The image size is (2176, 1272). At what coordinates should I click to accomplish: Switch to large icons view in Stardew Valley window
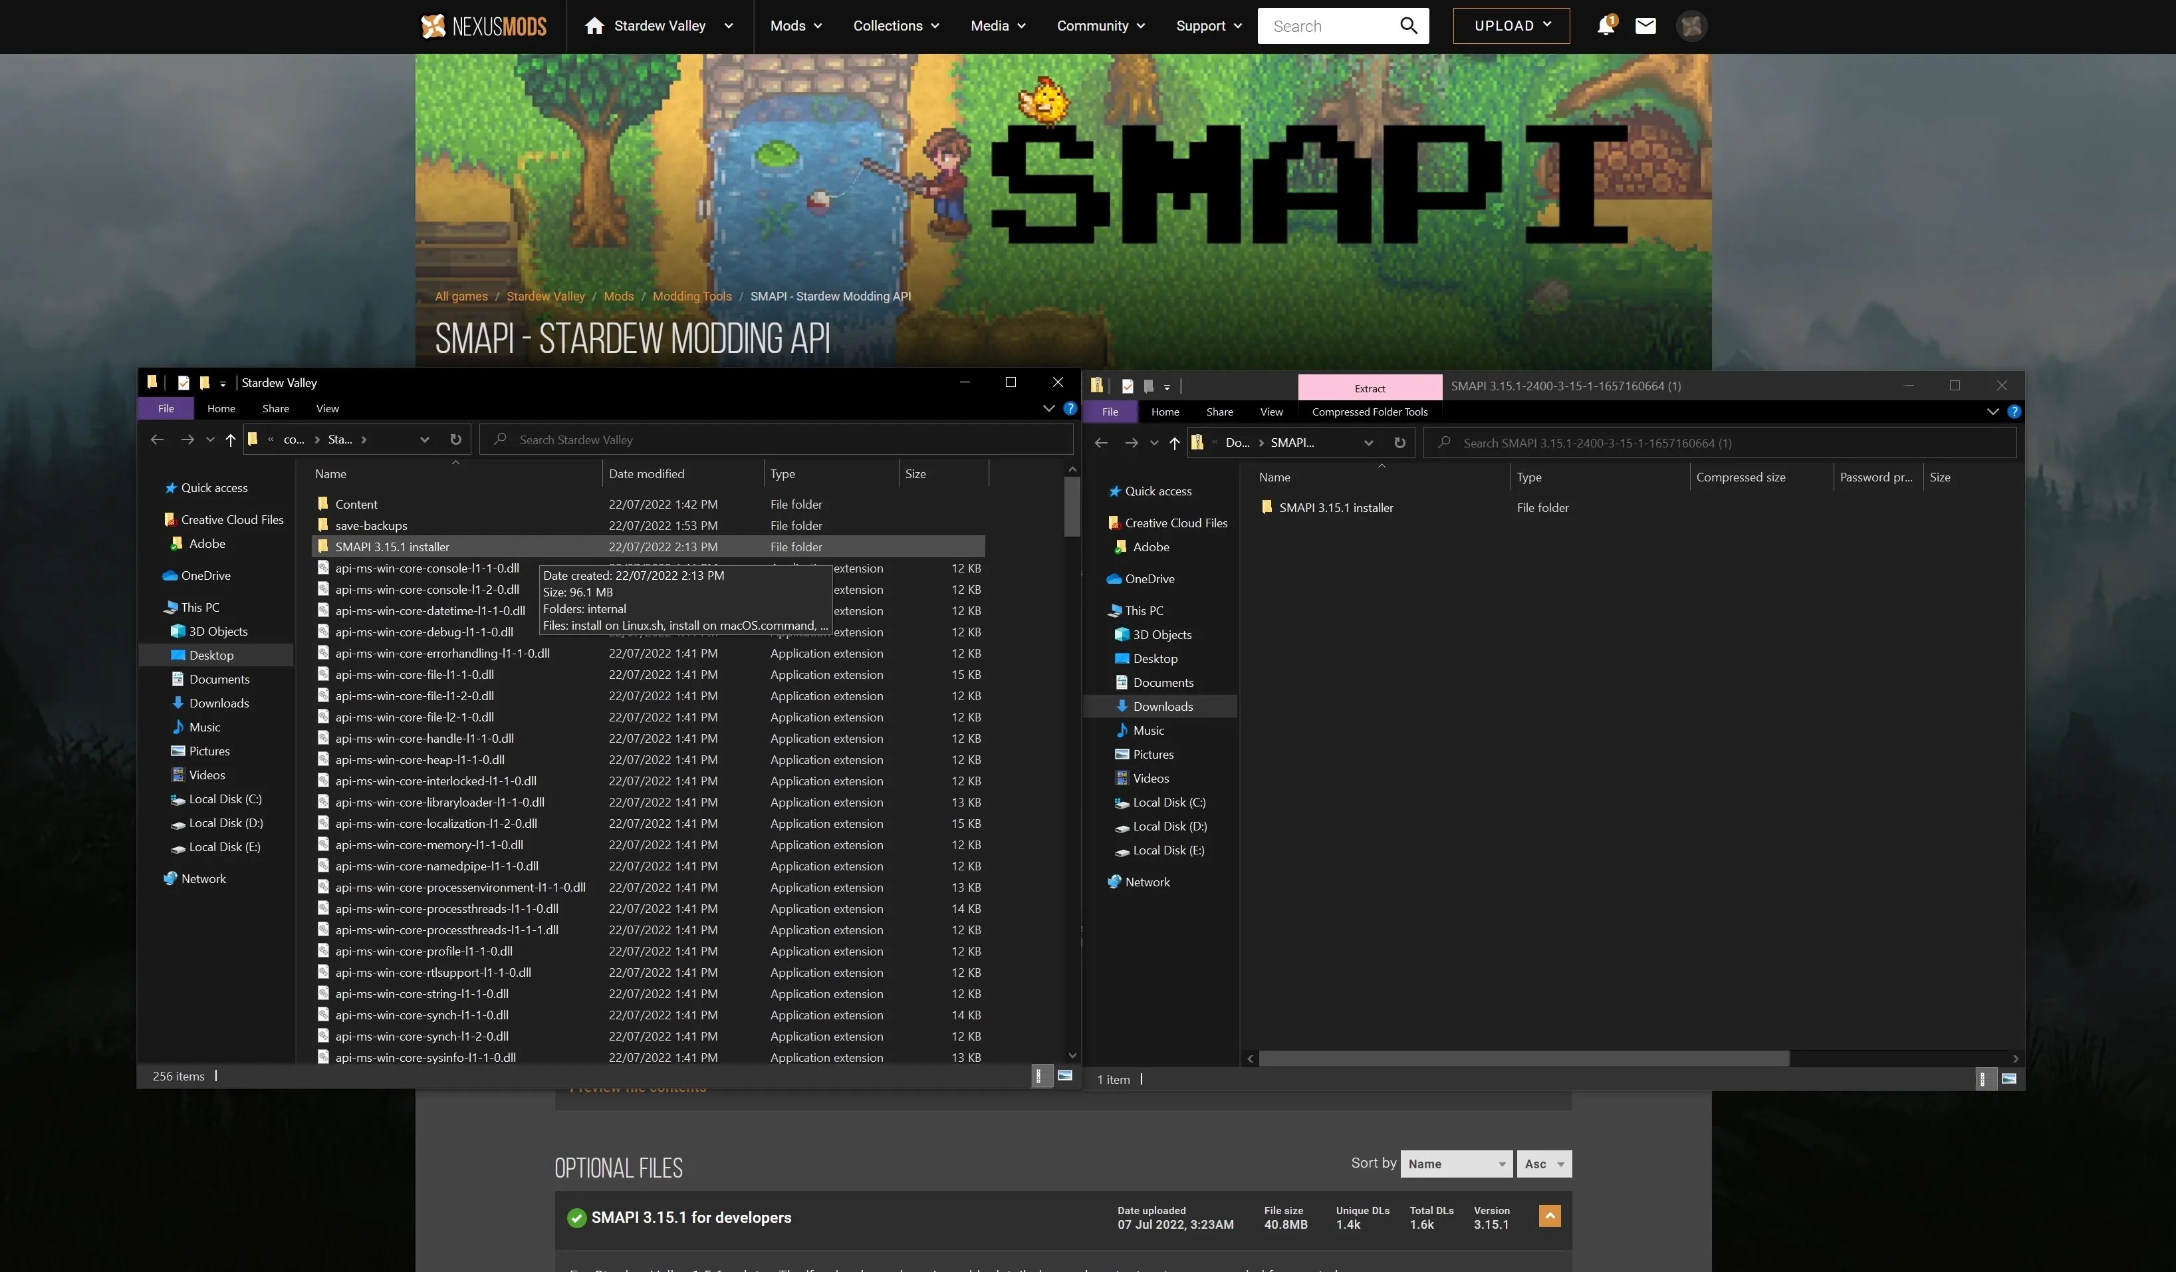coord(1066,1076)
